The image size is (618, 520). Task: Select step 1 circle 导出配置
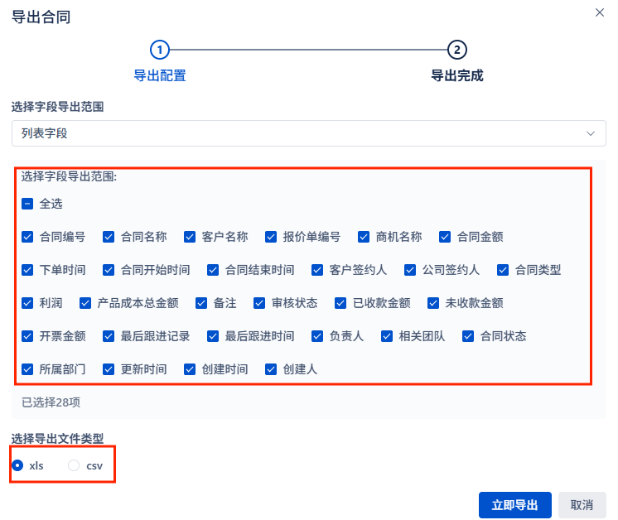click(x=160, y=50)
